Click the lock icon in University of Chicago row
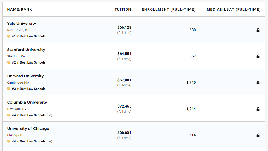 (x=258, y=135)
